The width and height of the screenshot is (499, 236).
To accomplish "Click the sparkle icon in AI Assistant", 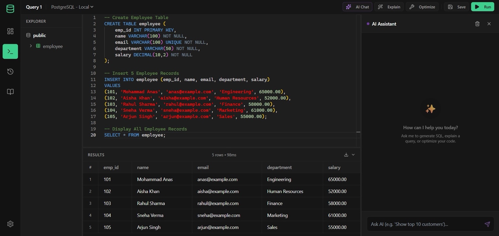I will 430,109.
